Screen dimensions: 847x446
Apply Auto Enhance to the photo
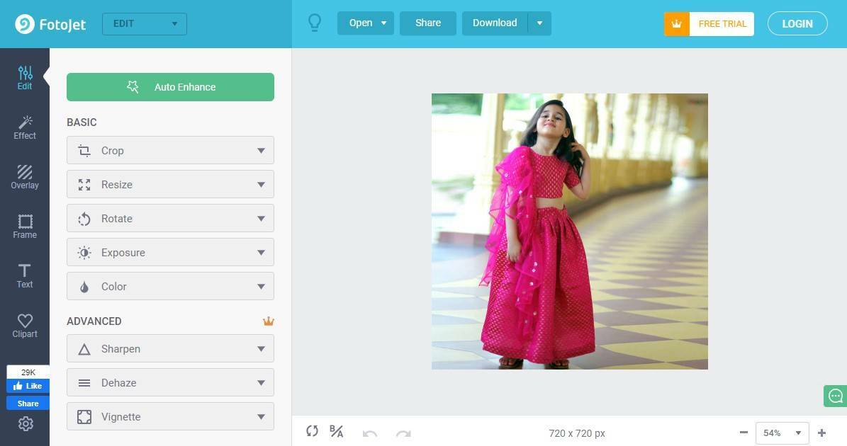pos(170,87)
